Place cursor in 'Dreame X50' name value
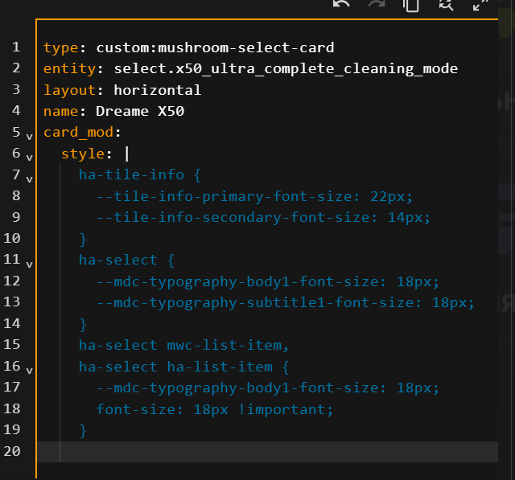The width and height of the screenshot is (515, 480). pos(139,111)
